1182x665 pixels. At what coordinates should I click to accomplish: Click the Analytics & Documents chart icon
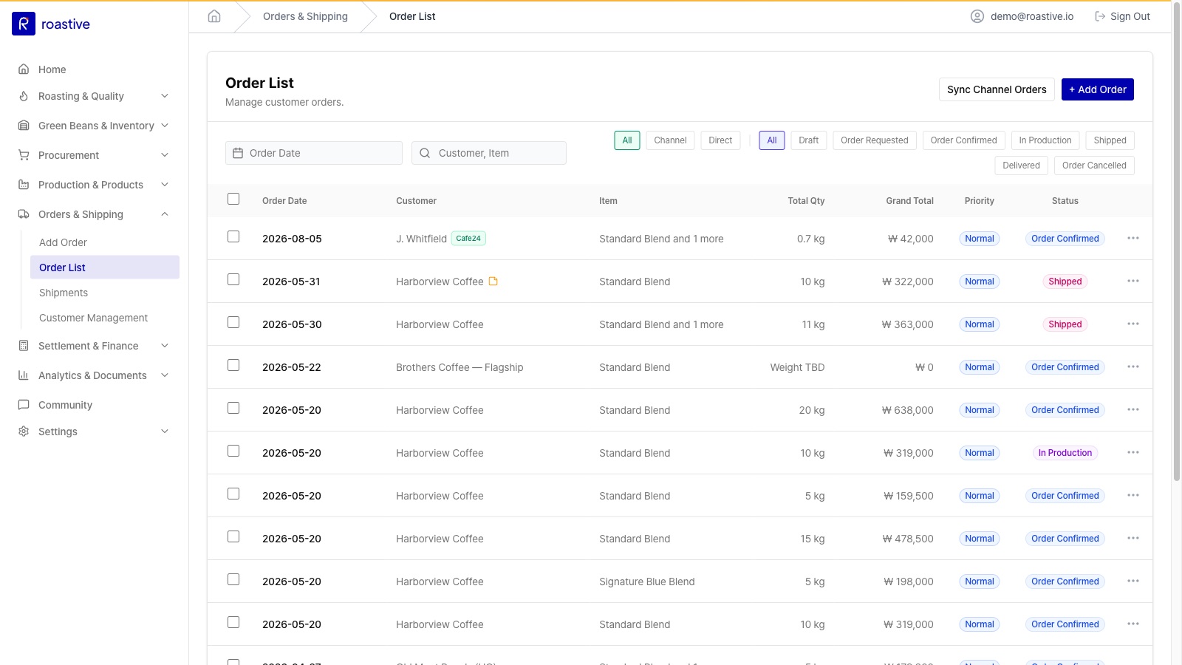[24, 375]
